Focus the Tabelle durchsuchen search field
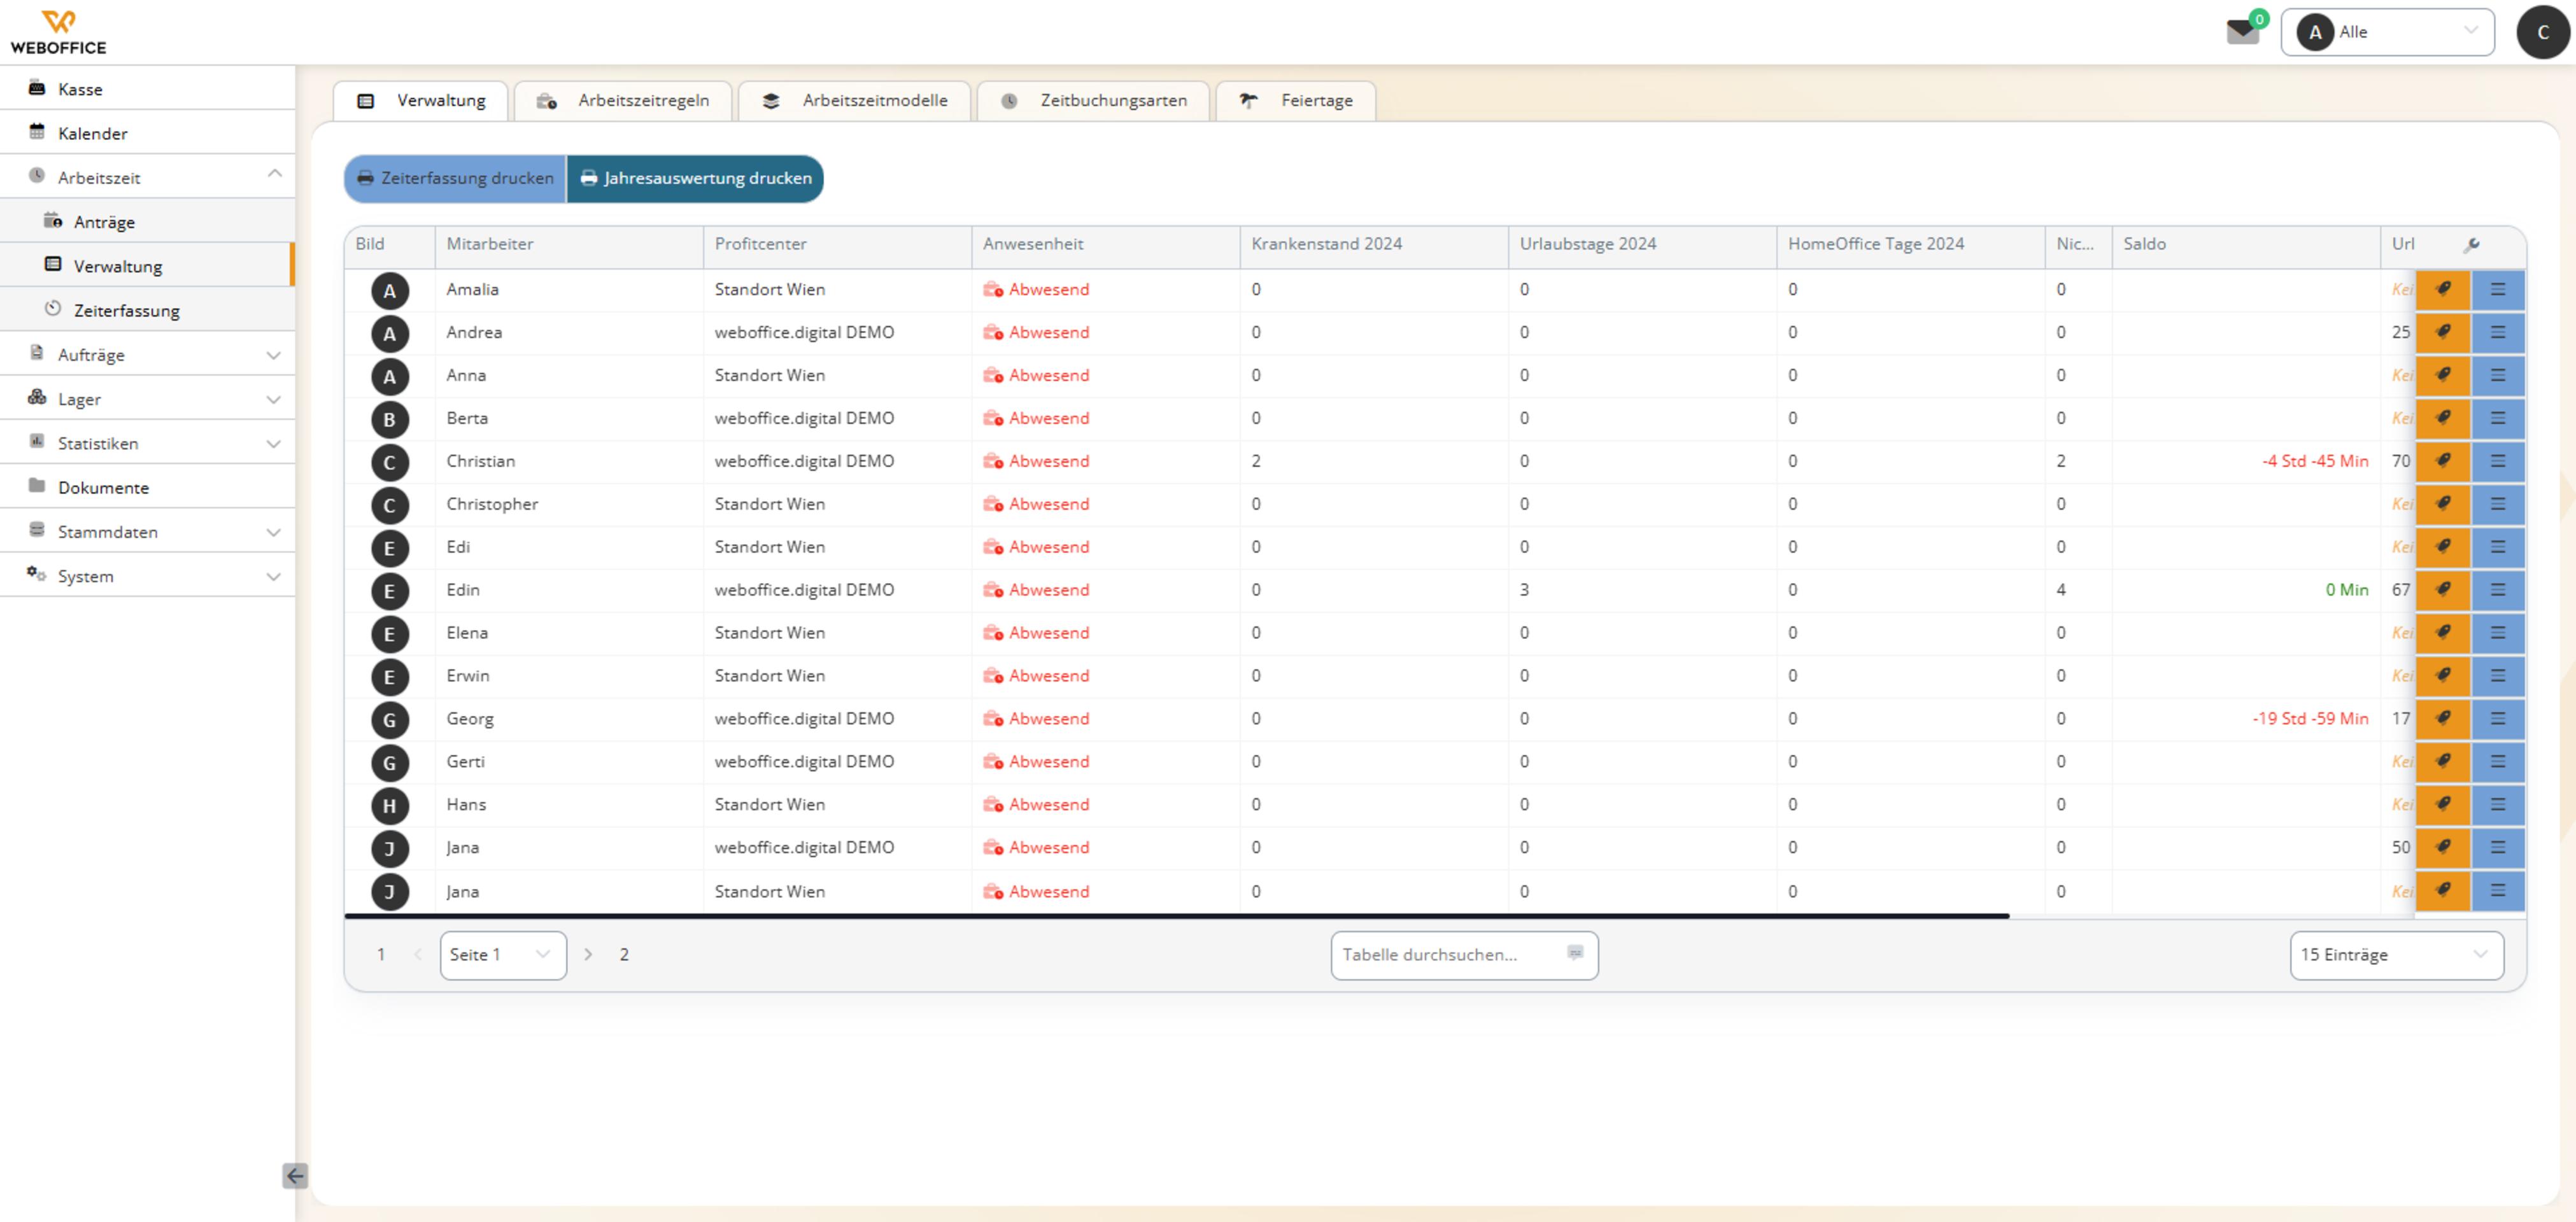2576x1222 pixels. tap(1464, 955)
